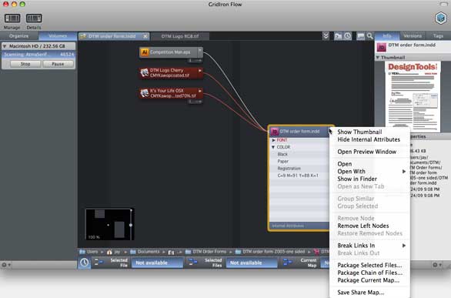451x298 pixels.
Task: Switch to the Tags tab
Action: click(438, 36)
